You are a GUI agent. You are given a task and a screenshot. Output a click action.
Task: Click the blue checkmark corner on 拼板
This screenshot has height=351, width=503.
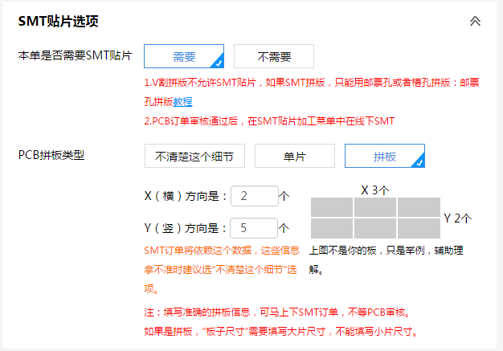pyautogui.click(x=419, y=161)
